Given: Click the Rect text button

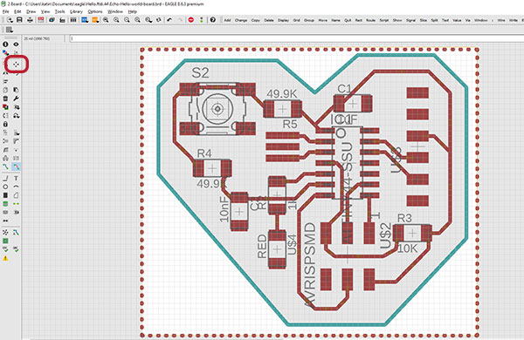Looking at the screenshot, I should (359, 20).
